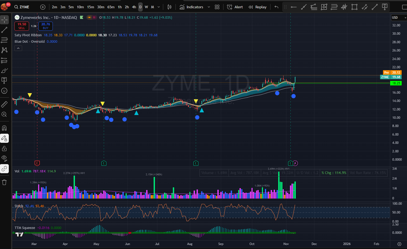
Task: Toggle magnet mode for drawings
Action: [5, 128]
